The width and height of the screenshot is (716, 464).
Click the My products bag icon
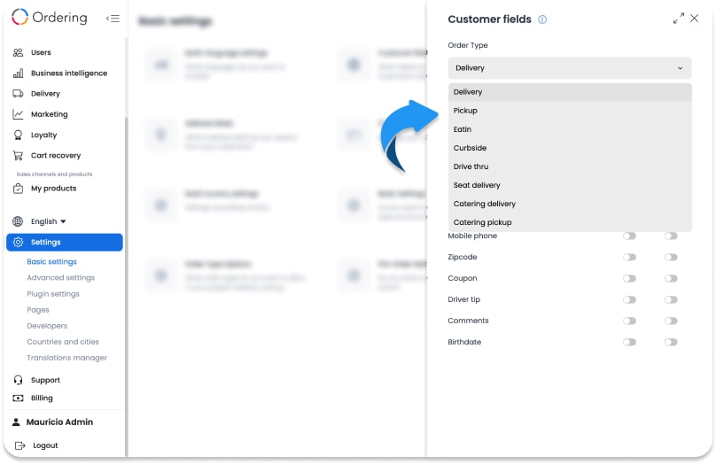click(x=18, y=189)
